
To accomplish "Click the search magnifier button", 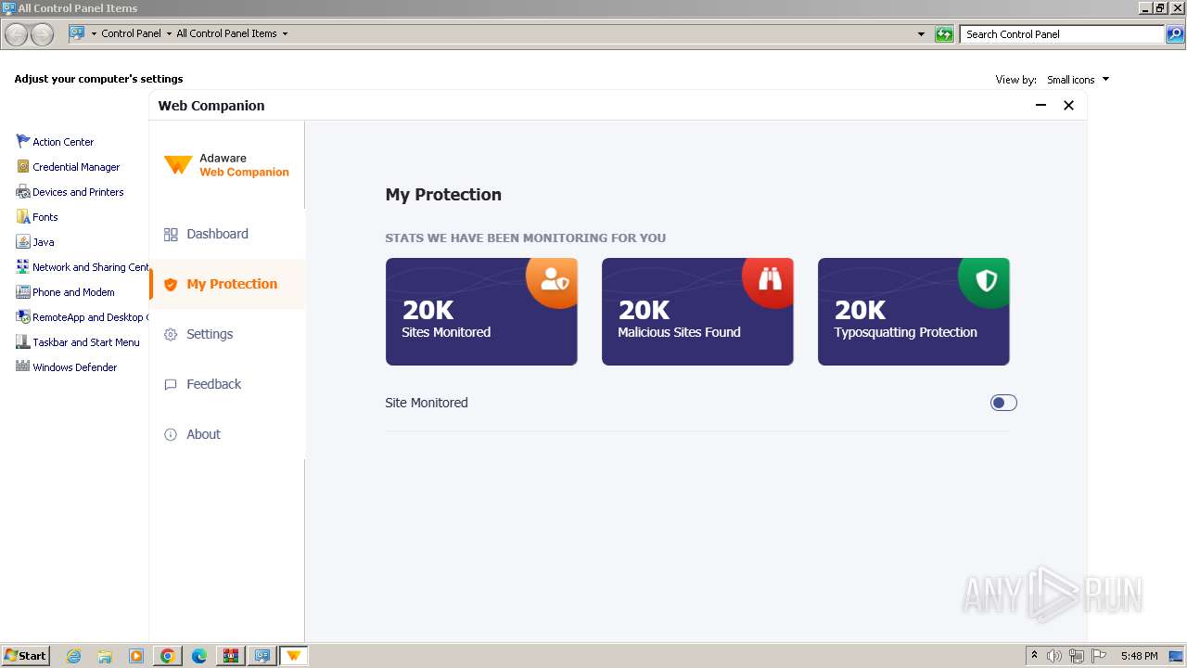I will 1175,34.
